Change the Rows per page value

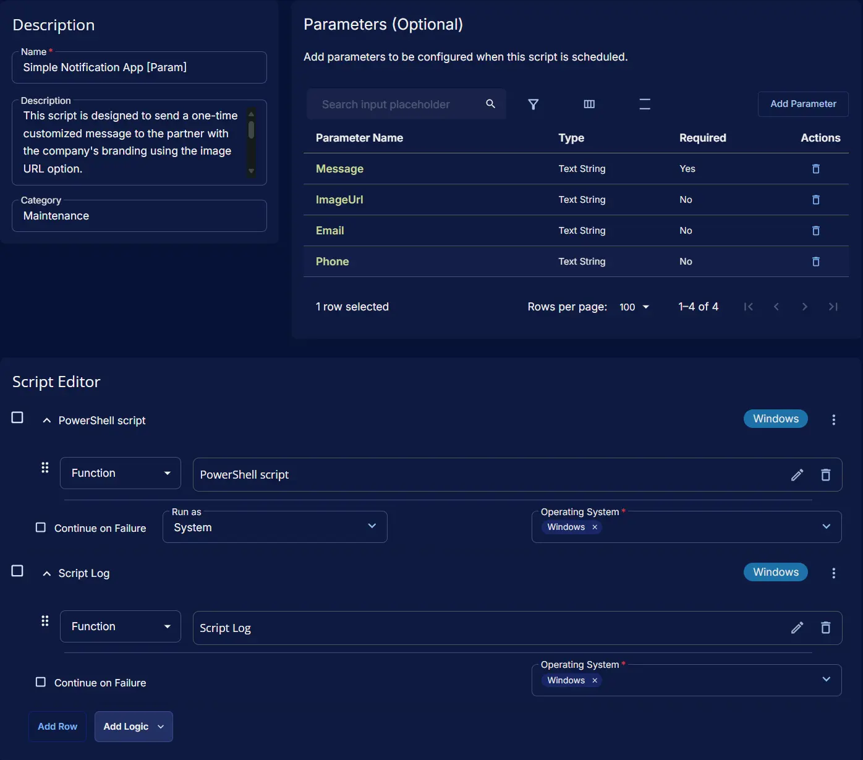click(634, 307)
